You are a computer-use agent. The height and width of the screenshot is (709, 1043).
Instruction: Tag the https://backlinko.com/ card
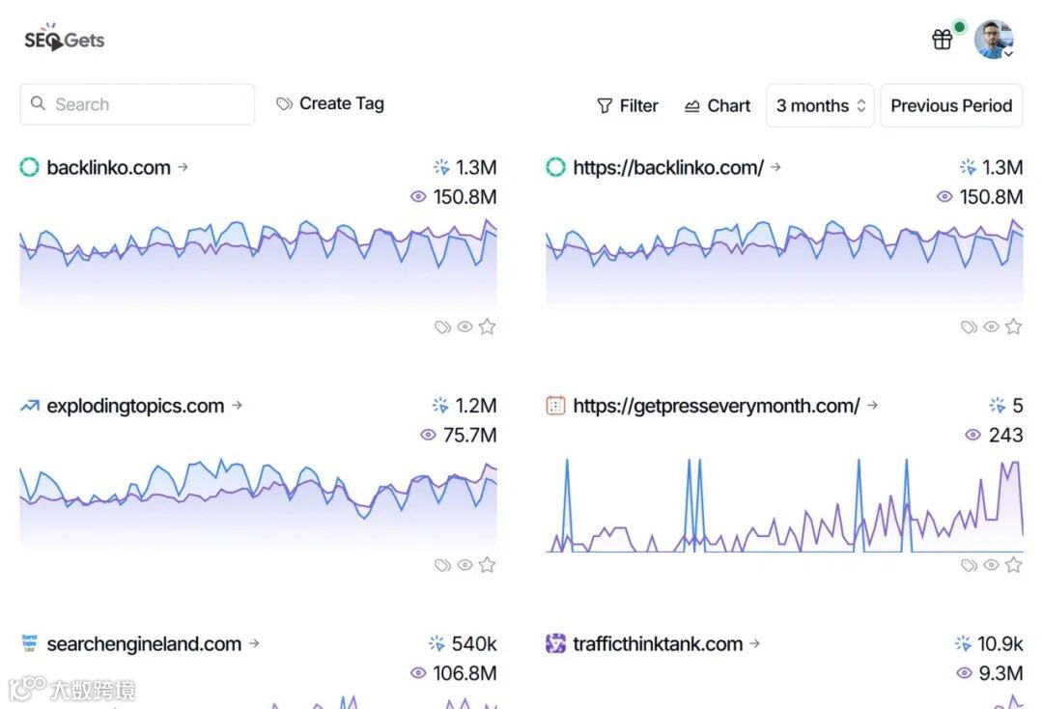click(970, 326)
